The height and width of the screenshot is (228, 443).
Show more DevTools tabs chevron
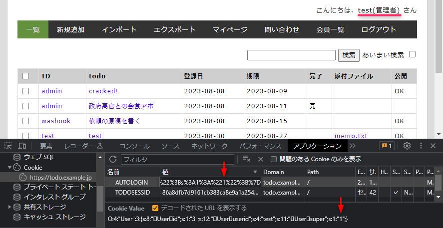353,146
